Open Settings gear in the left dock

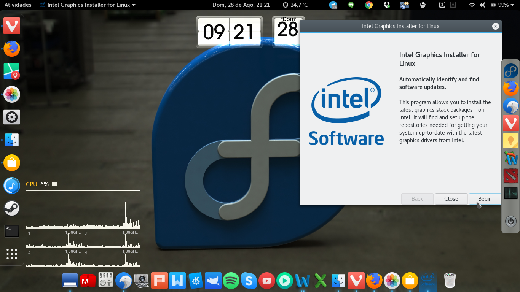12,117
